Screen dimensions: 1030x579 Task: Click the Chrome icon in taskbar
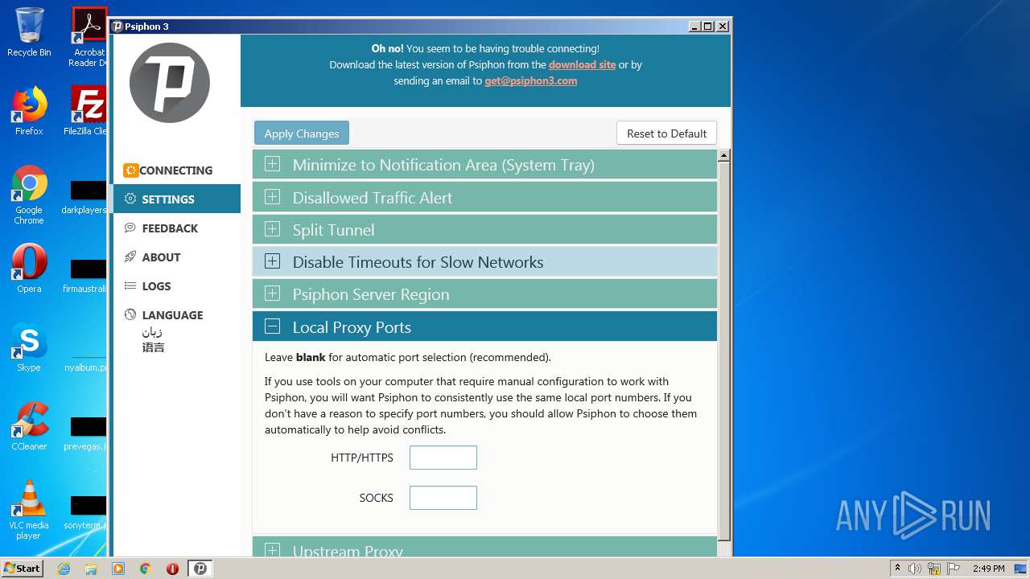point(146,569)
